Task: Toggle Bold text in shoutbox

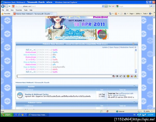Action: point(117,76)
